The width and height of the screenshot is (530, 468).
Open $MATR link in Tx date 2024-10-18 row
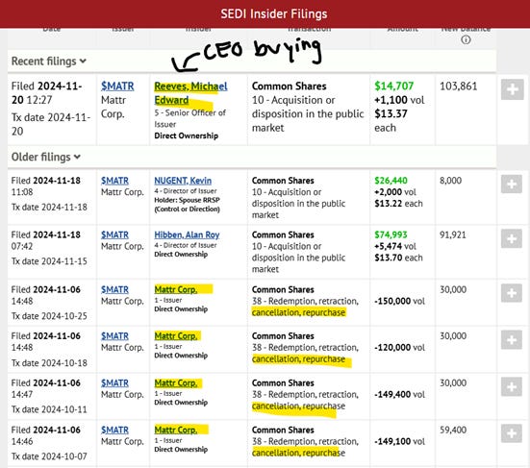tap(114, 336)
